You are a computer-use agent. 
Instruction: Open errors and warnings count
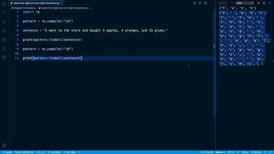click(41, 152)
